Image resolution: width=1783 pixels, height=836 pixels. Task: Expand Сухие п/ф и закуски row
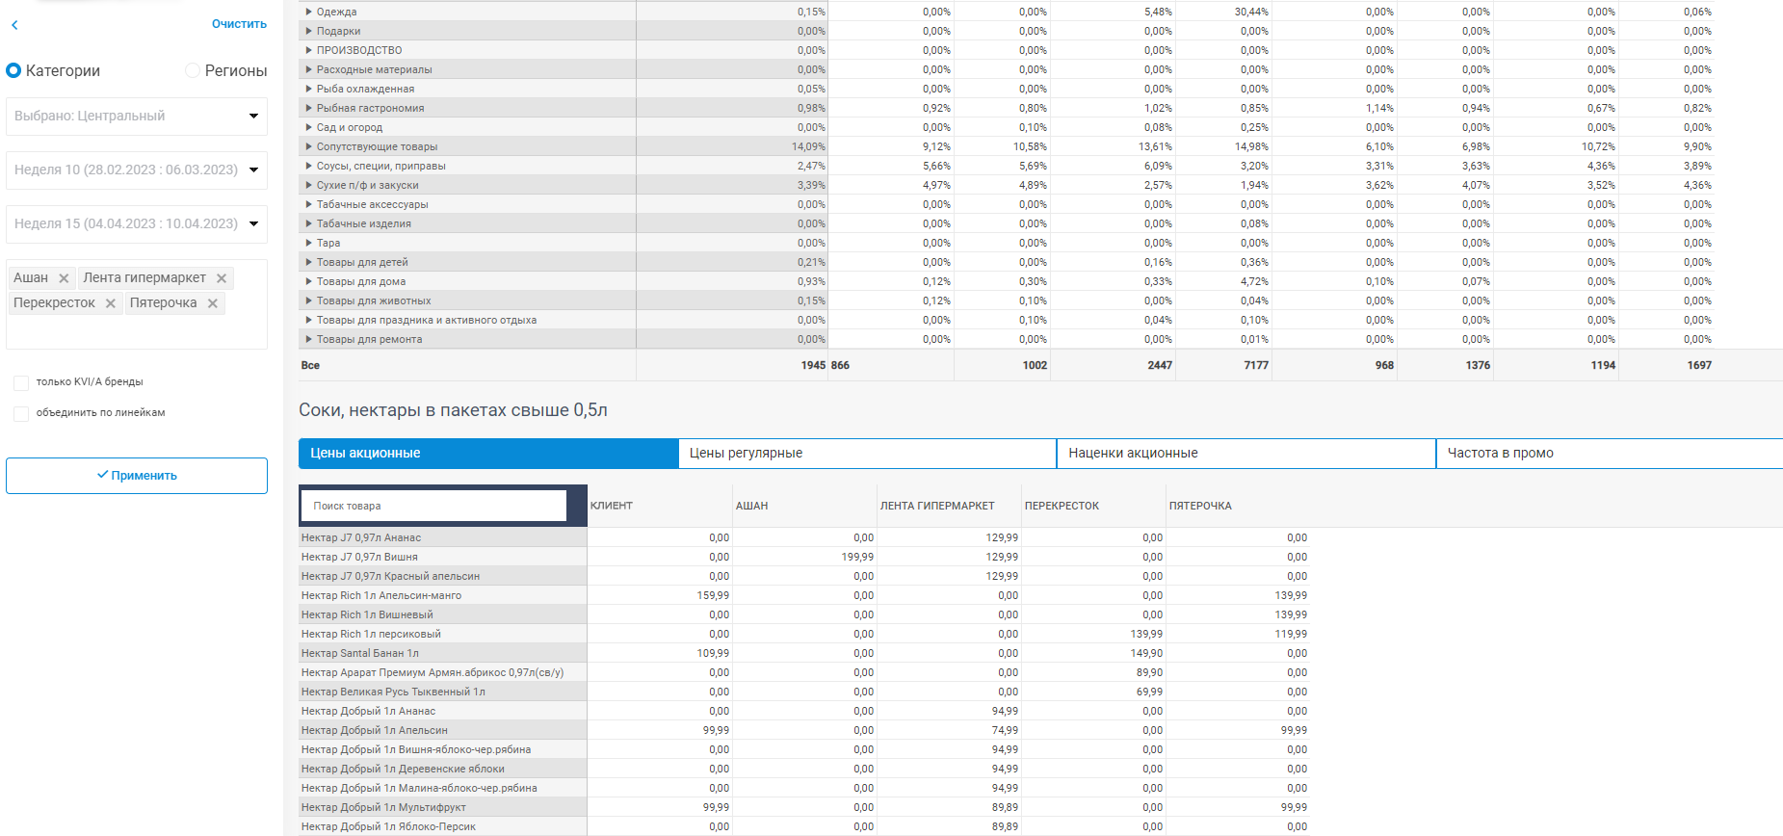(x=309, y=185)
